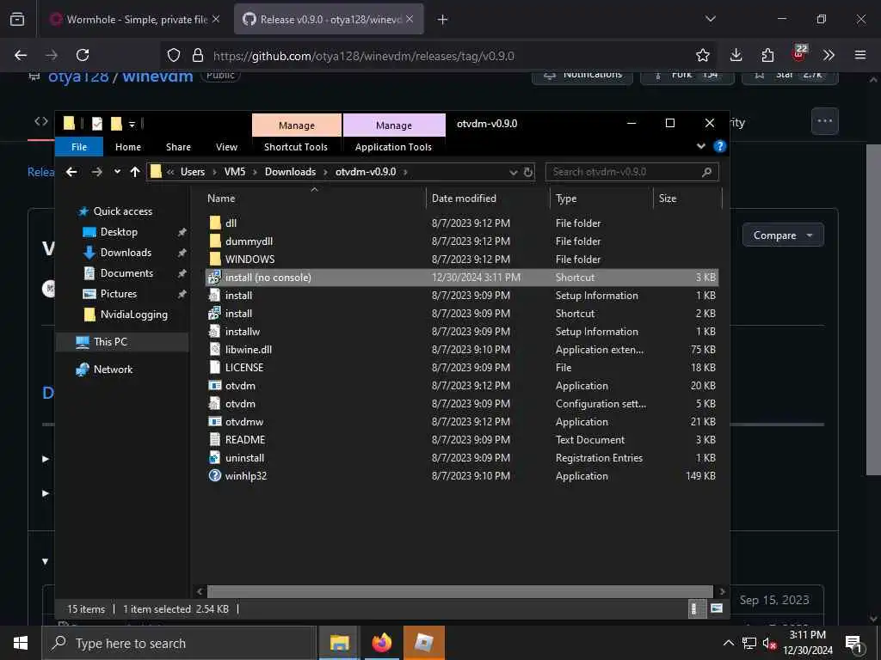The width and height of the screenshot is (881, 660).
Task: Open the dummydll folder icon
Action: point(214,241)
